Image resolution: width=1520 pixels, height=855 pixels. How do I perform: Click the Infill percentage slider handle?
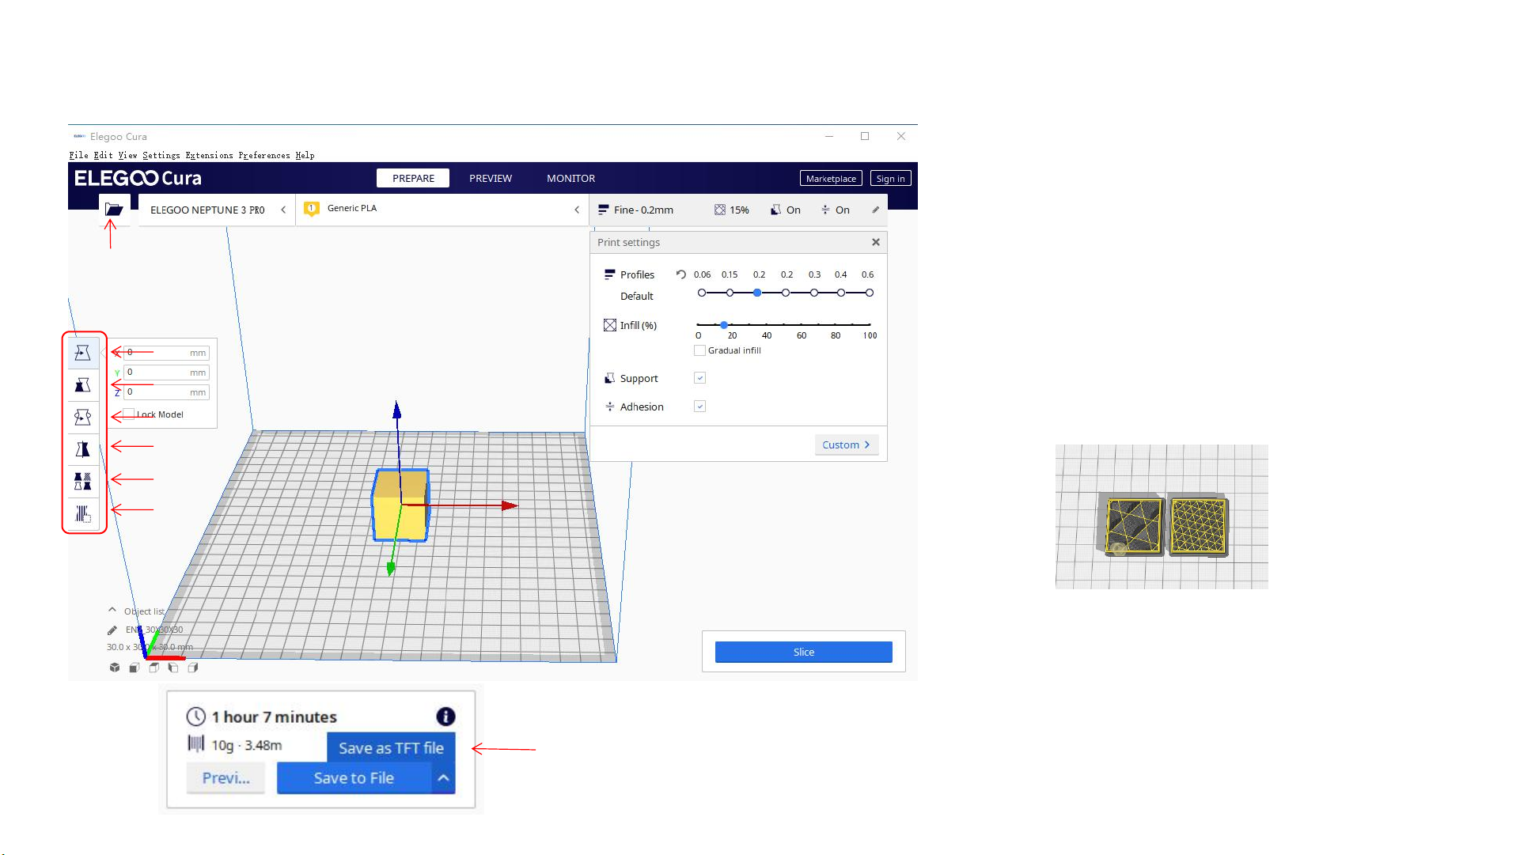click(x=723, y=325)
